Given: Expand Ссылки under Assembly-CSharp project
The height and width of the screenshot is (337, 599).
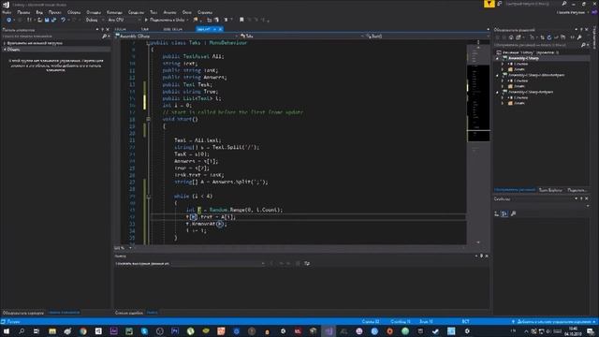Looking at the screenshot, I should tap(503, 64).
